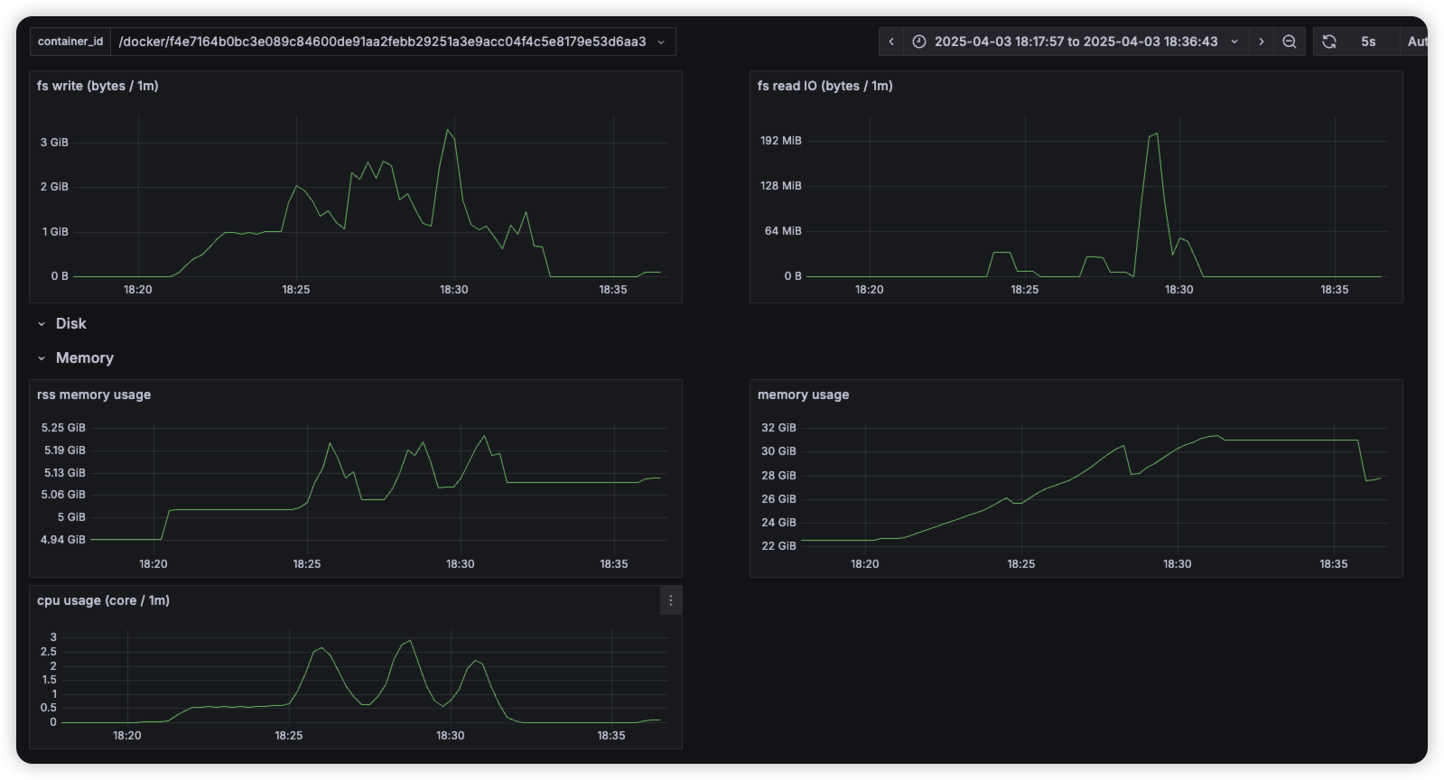Zoom out the time range
The width and height of the screenshot is (1444, 780).
1290,42
